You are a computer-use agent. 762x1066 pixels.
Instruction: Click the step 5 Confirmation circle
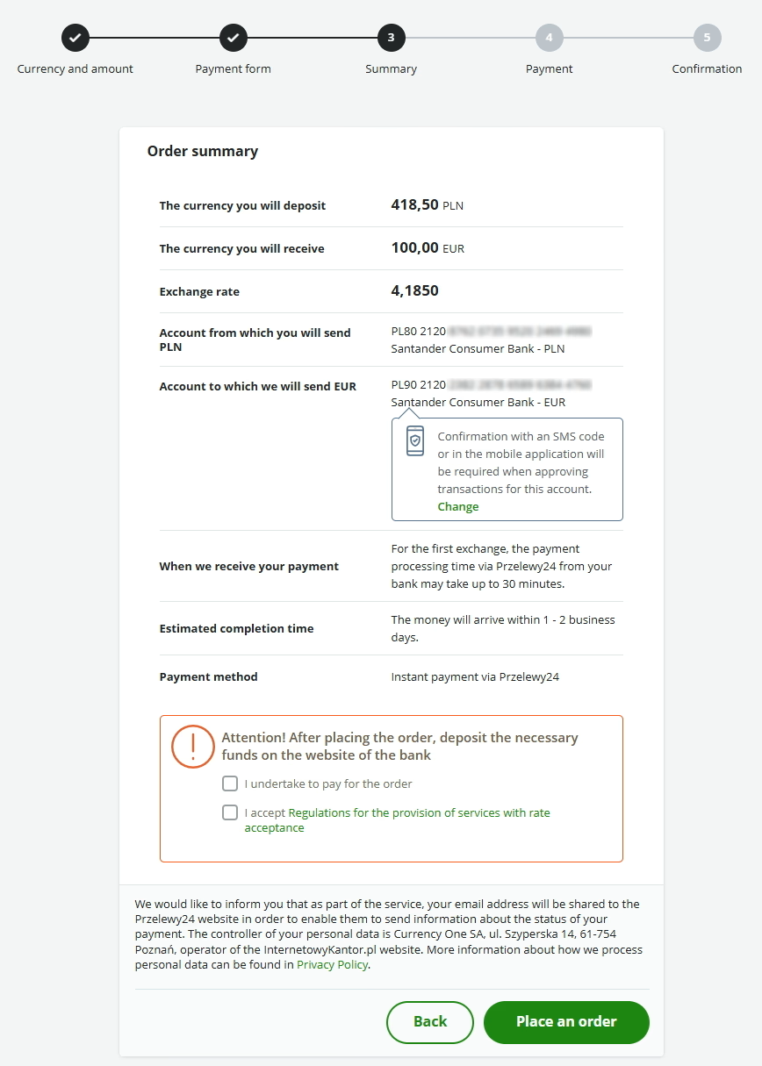tap(707, 38)
